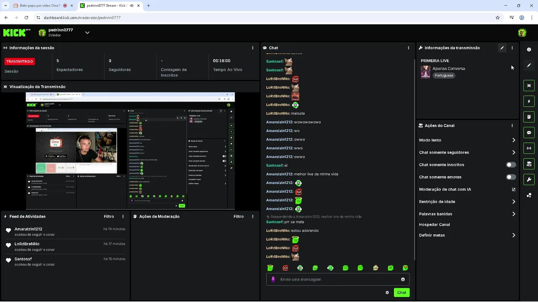
Task: Select Amaralzin1212 follower entry in activity feed
Action: pyautogui.click(x=66, y=232)
